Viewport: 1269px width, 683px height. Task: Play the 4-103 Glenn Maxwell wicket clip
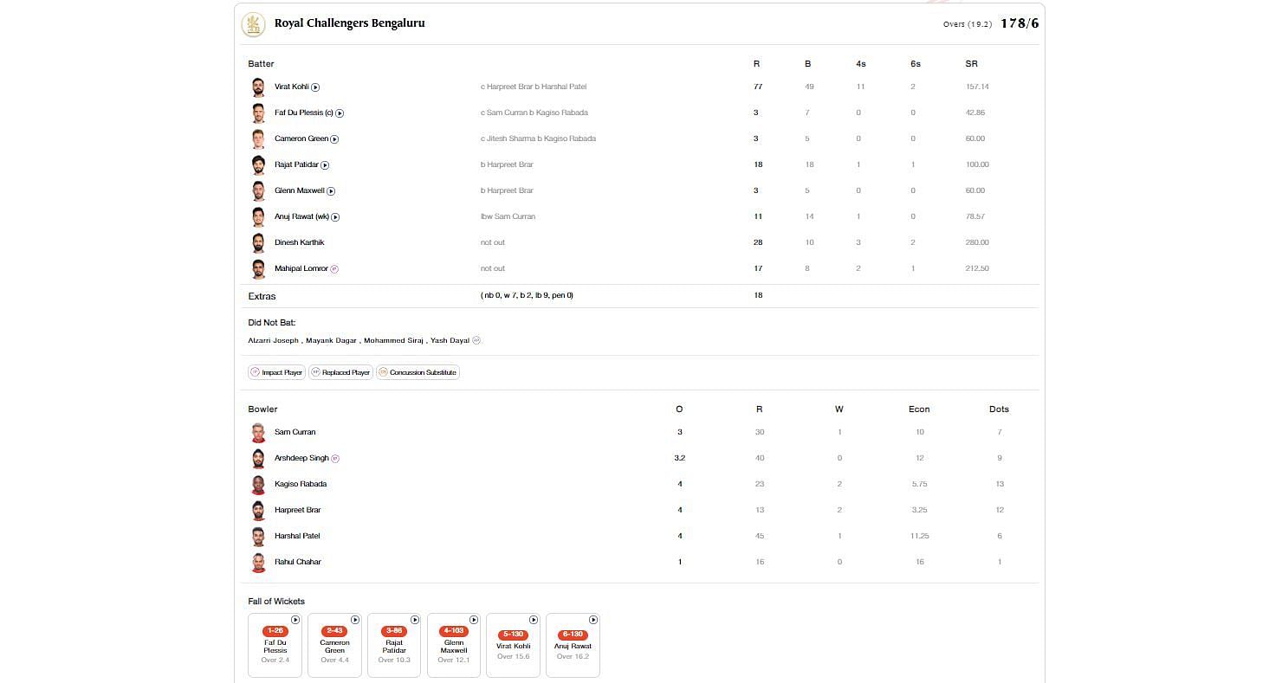474,620
